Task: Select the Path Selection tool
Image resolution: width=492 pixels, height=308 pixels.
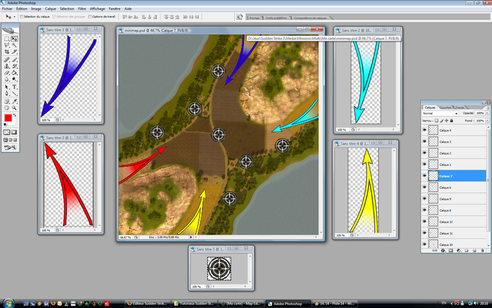Action: point(7,88)
